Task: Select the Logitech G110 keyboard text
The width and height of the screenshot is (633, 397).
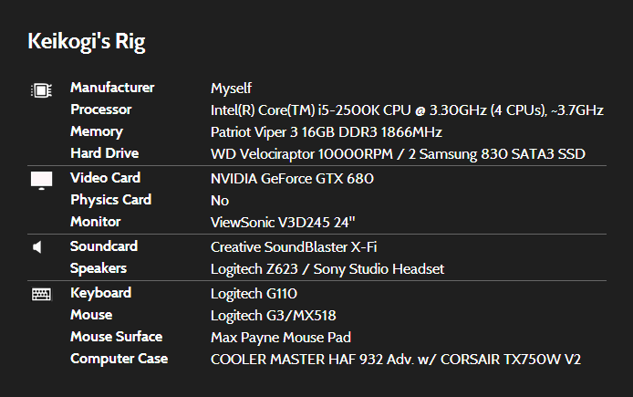Action: coord(254,293)
